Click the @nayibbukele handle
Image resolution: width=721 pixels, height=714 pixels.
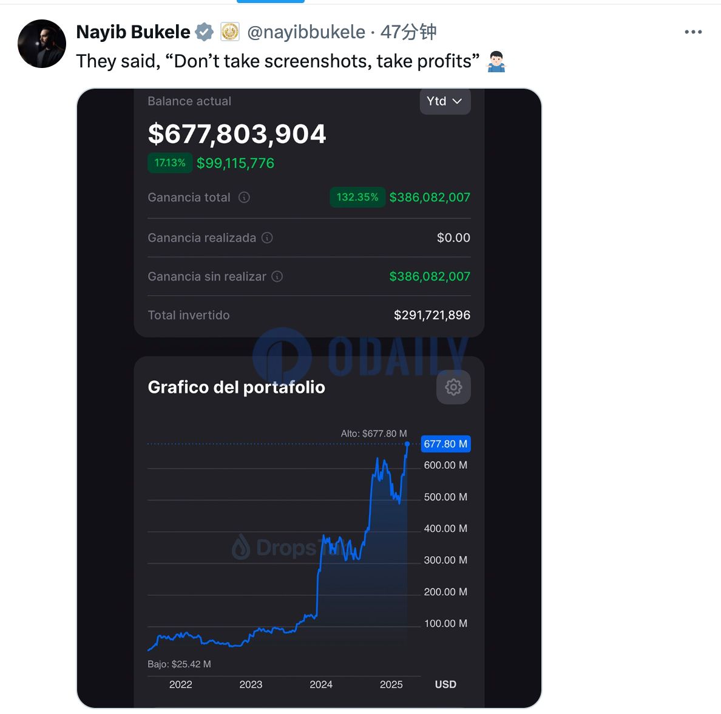click(x=306, y=32)
